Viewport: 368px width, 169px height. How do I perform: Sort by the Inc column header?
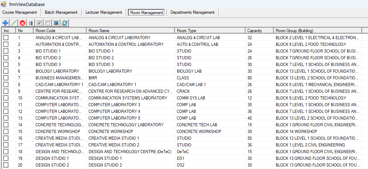coord(9,31)
